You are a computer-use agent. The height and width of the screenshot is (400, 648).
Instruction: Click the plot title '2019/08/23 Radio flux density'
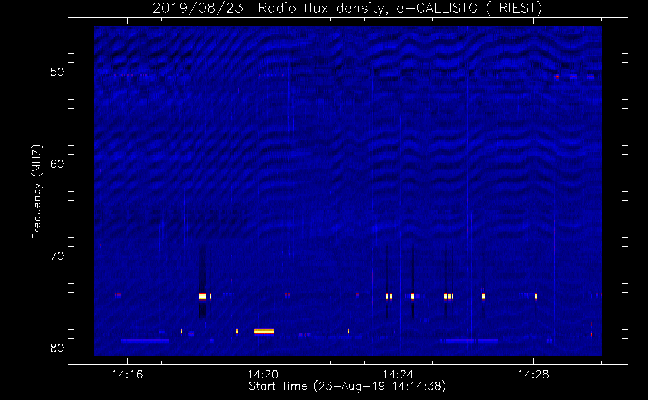point(347,8)
